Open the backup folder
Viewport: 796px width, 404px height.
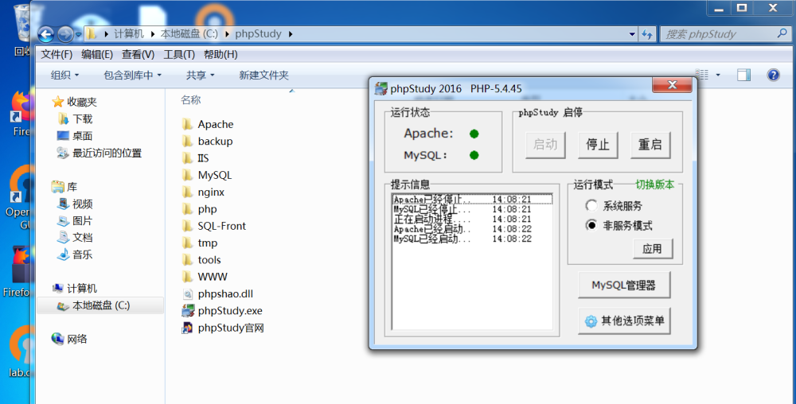coord(215,142)
